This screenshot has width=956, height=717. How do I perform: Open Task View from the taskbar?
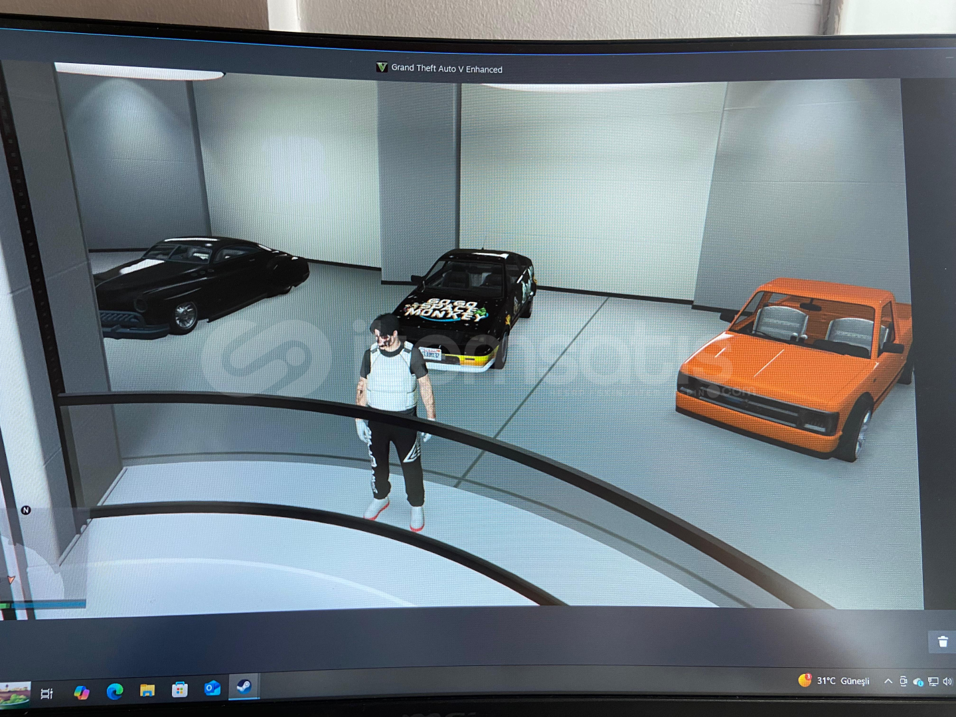pos(46,694)
